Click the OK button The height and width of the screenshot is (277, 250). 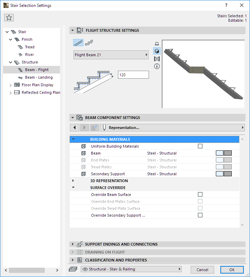point(232,270)
